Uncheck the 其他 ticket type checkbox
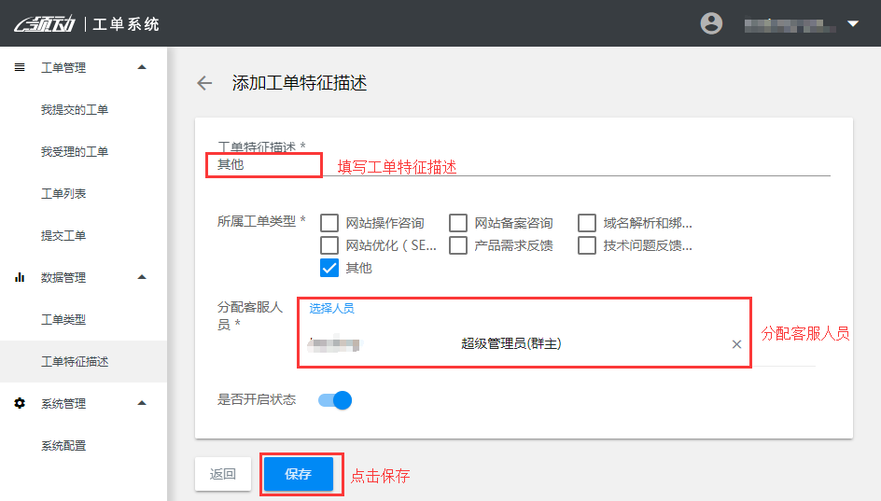Image resolution: width=881 pixels, height=501 pixels. coord(329,268)
